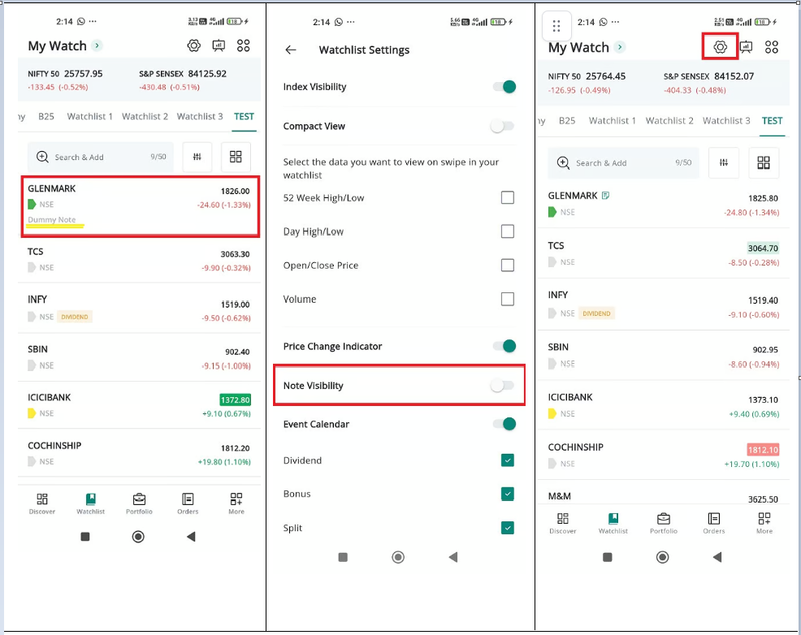Turn on the Compact View switch

click(503, 126)
